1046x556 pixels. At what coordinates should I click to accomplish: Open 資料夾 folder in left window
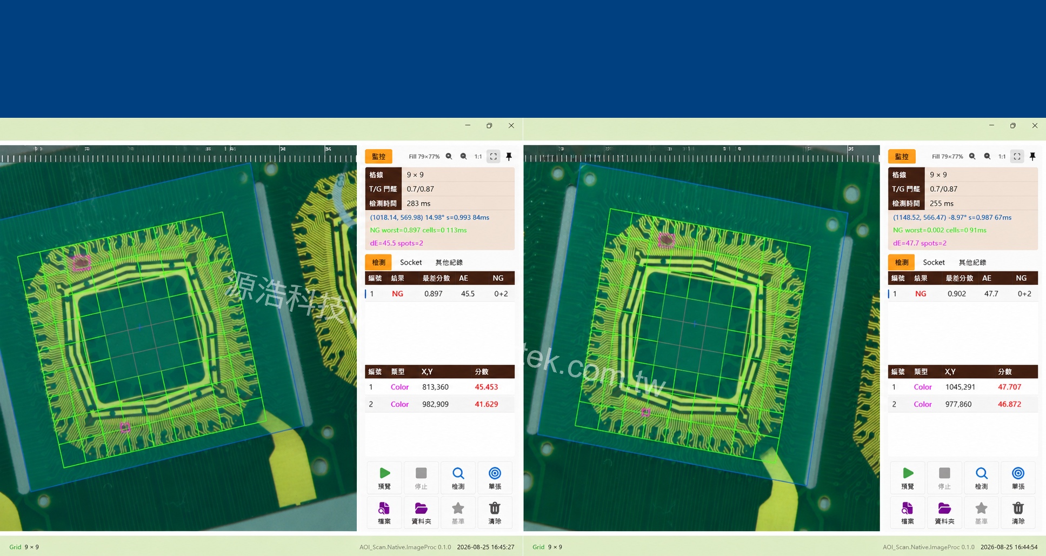point(421,513)
